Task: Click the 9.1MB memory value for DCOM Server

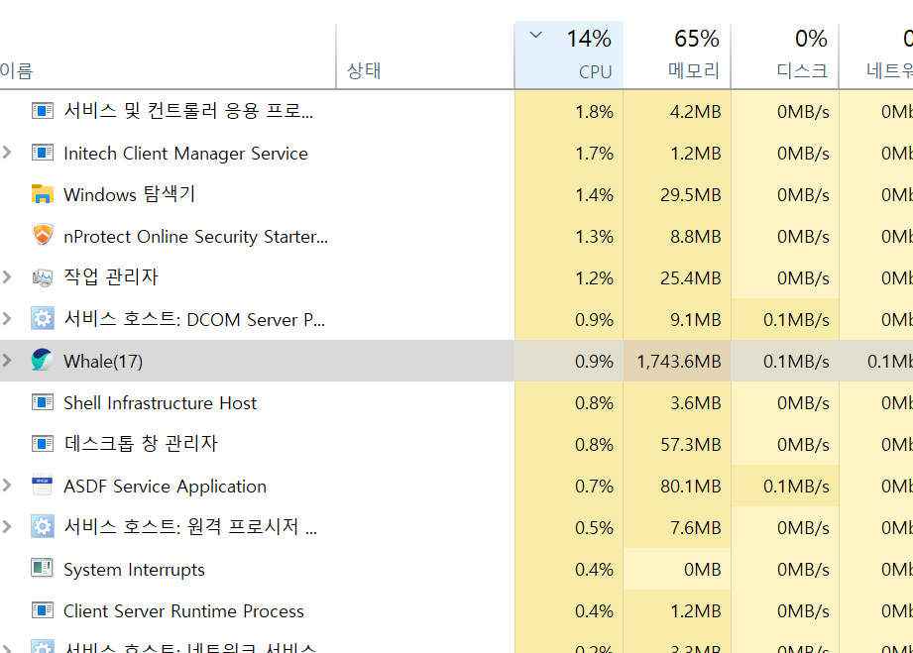Action: coord(695,319)
